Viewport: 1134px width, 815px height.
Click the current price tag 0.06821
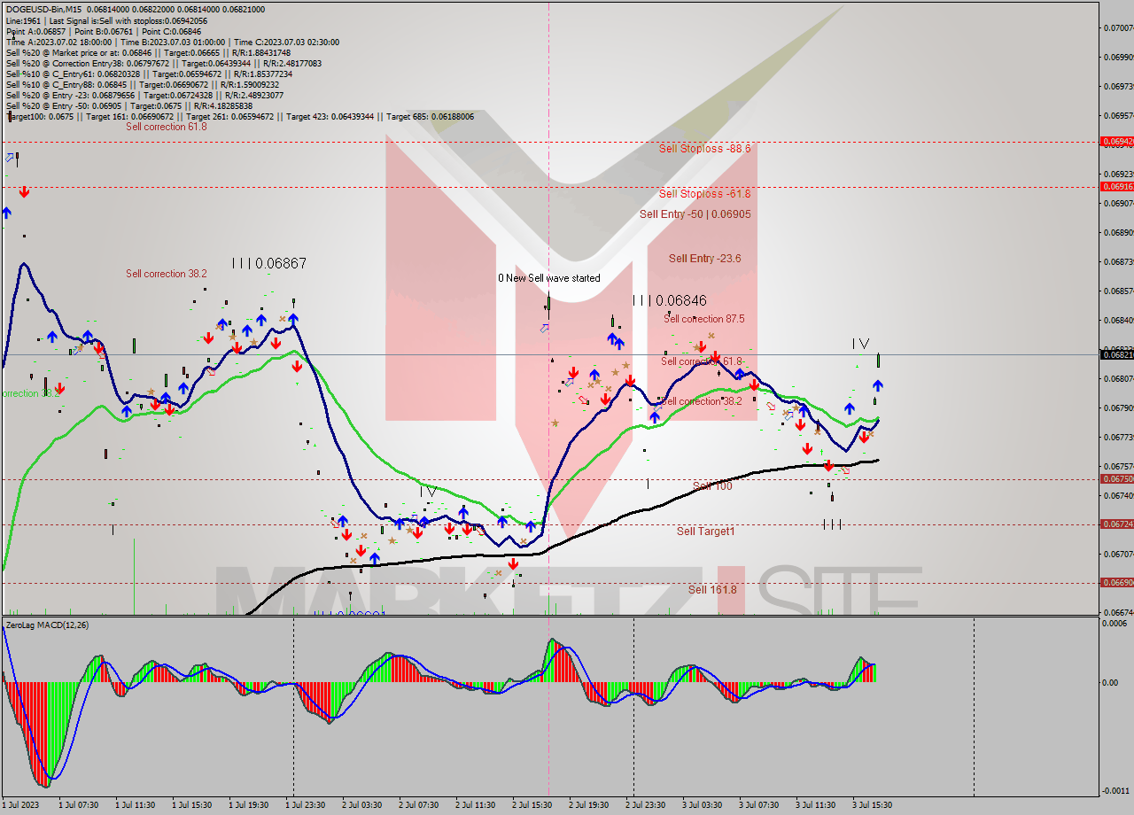(x=1115, y=354)
